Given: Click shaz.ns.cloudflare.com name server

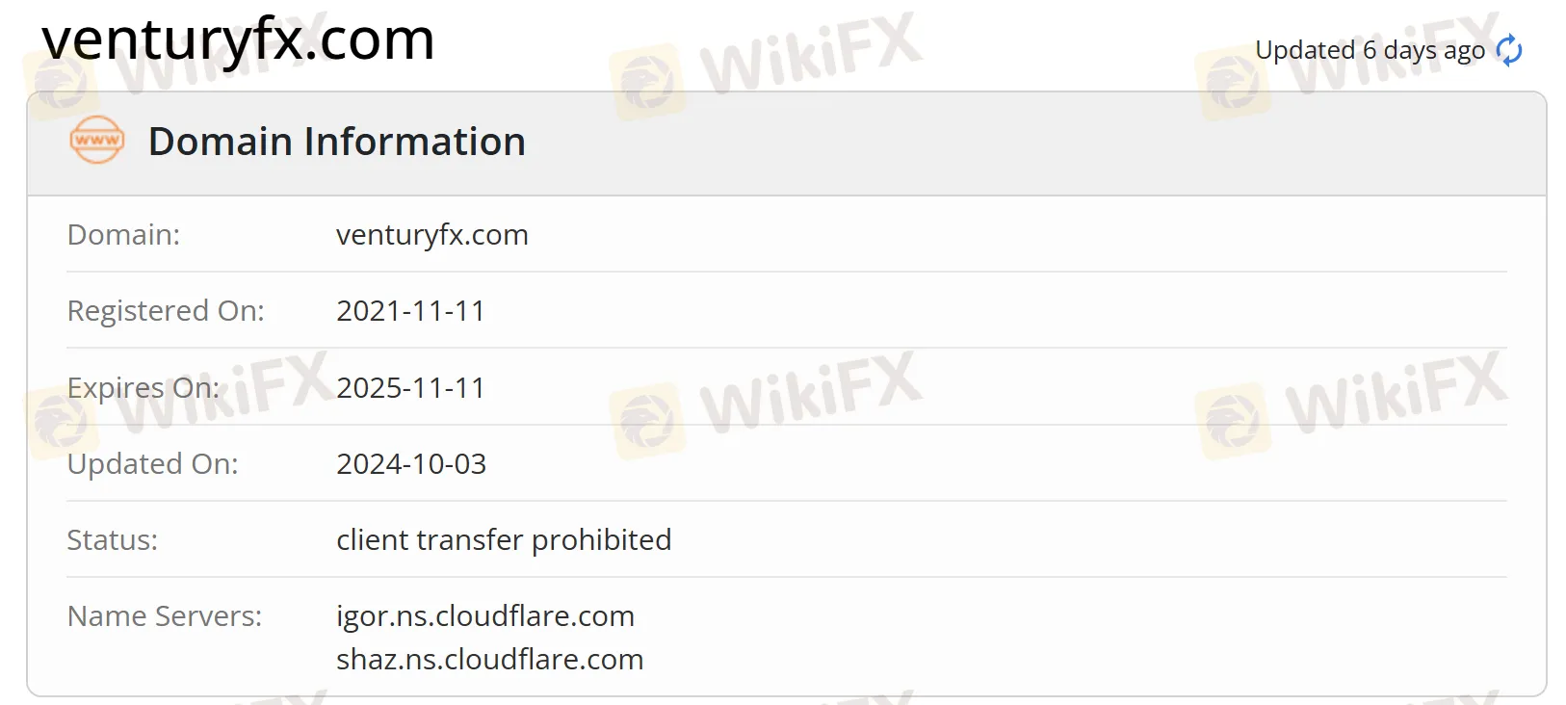Looking at the screenshot, I should pos(490,660).
